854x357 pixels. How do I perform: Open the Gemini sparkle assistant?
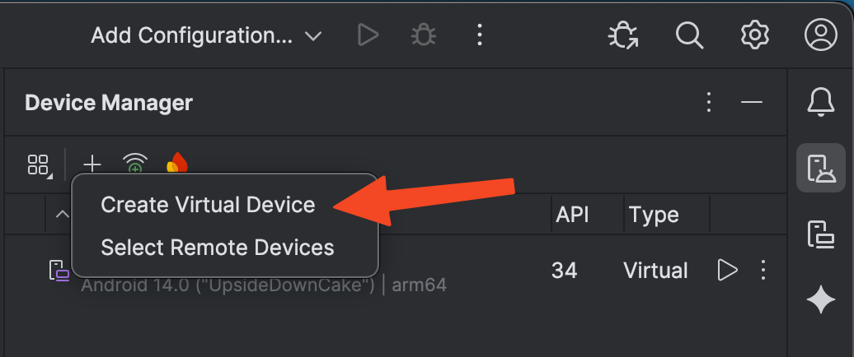[x=820, y=301]
